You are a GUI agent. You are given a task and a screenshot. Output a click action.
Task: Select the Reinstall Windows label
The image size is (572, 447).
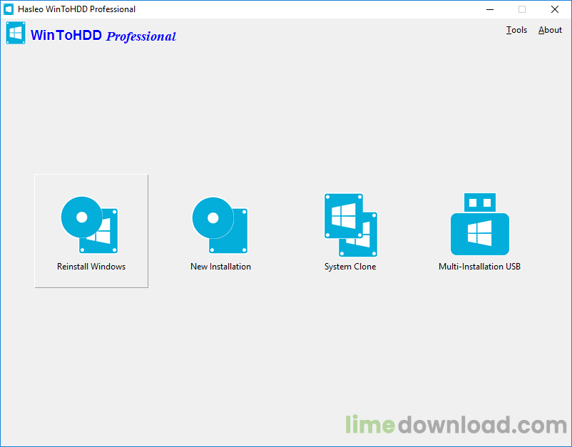(x=91, y=267)
